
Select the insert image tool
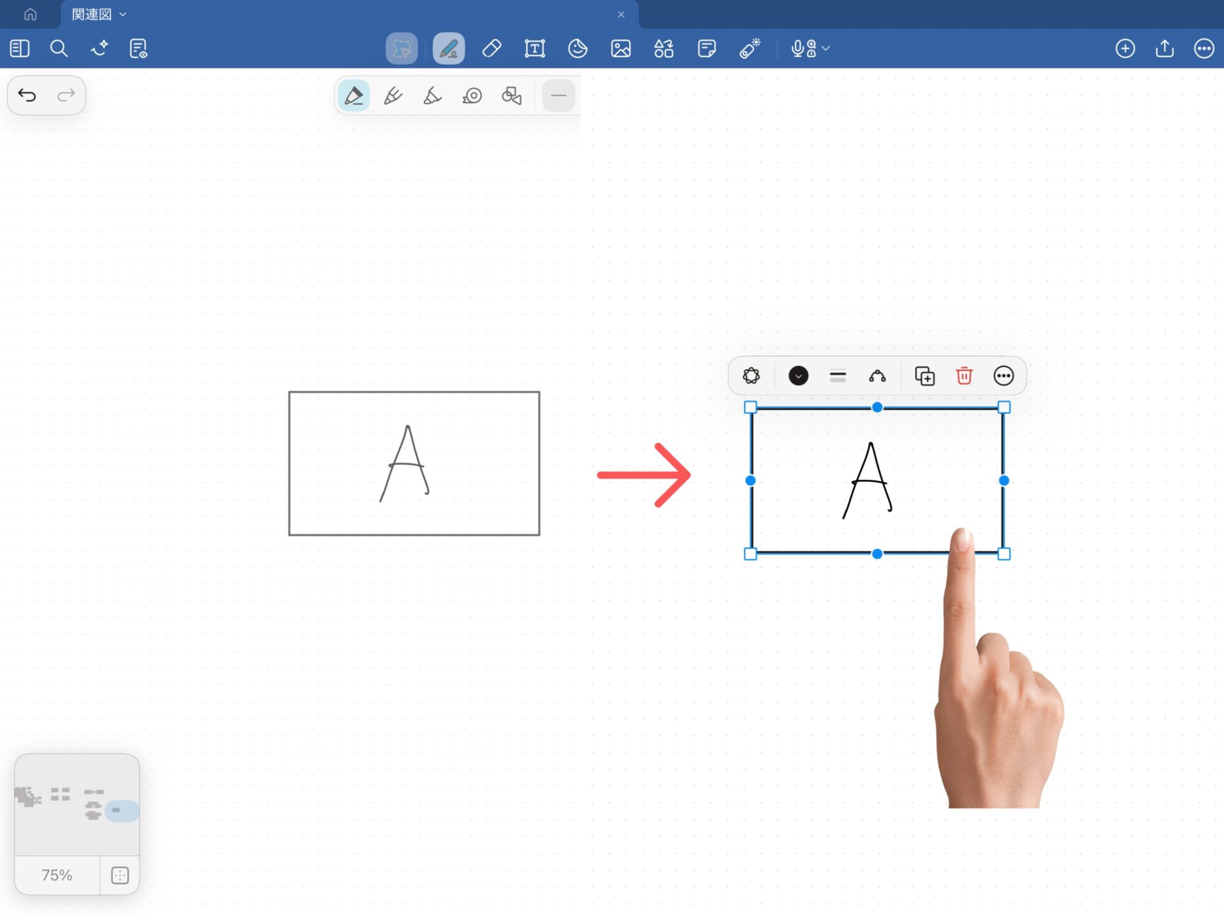[620, 48]
